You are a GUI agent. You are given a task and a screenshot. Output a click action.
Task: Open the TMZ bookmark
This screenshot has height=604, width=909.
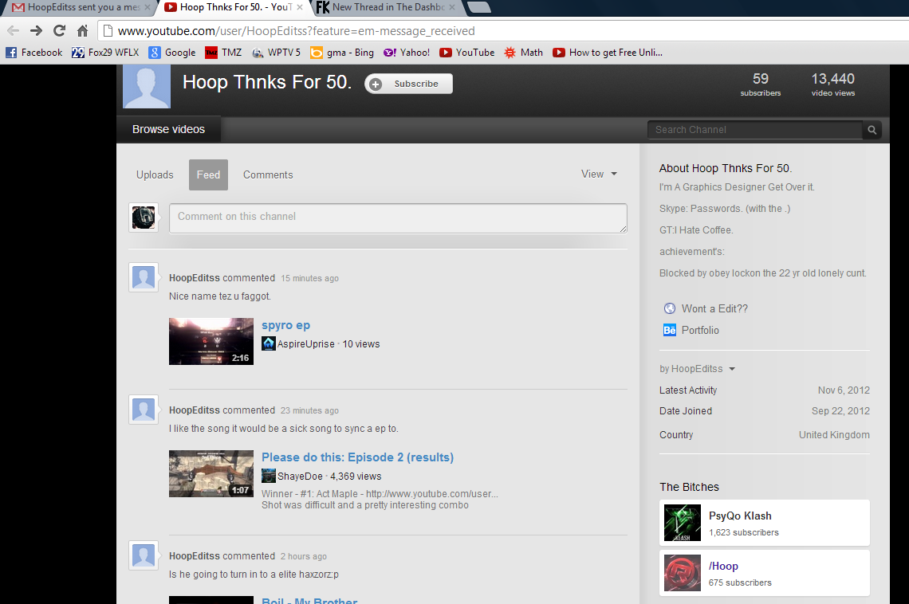pyautogui.click(x=224, y=53)
